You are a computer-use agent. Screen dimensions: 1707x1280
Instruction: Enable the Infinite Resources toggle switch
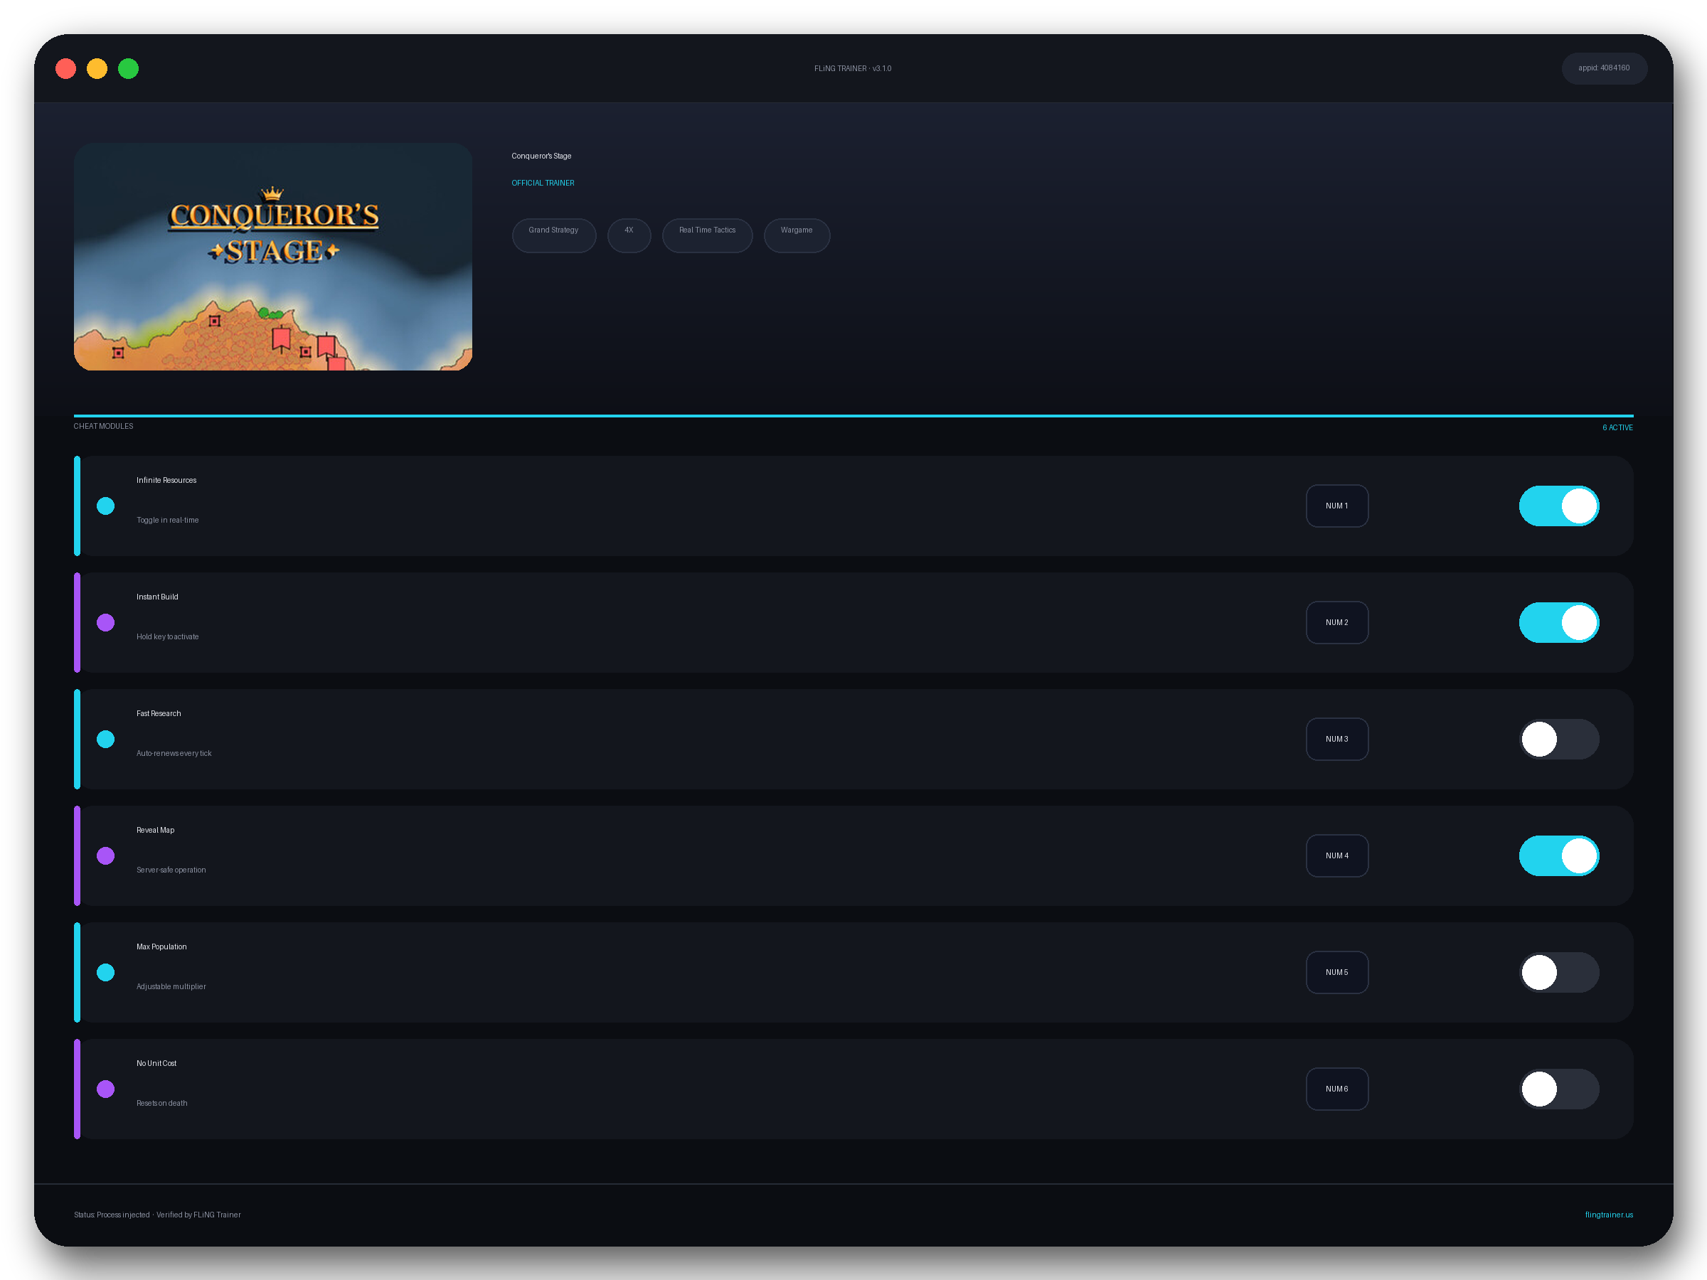[x=1559, y=506]
